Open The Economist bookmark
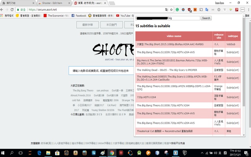This screenshot has width=251, height=157. pos(56,16)
